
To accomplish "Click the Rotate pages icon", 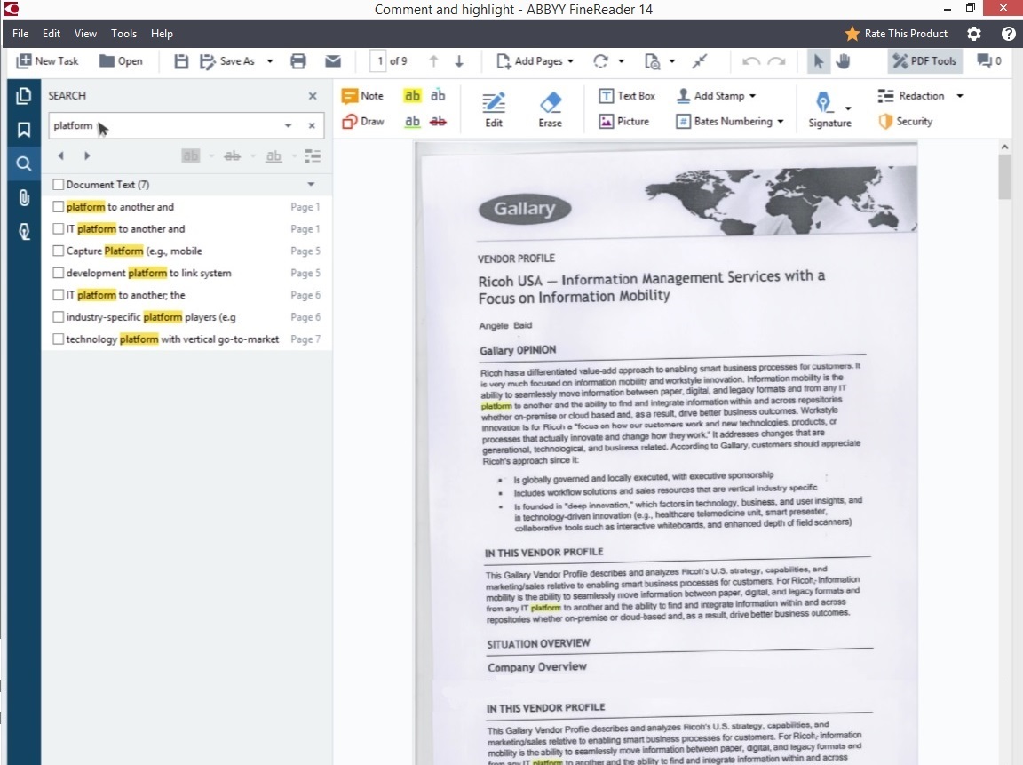I will point(600,61).
